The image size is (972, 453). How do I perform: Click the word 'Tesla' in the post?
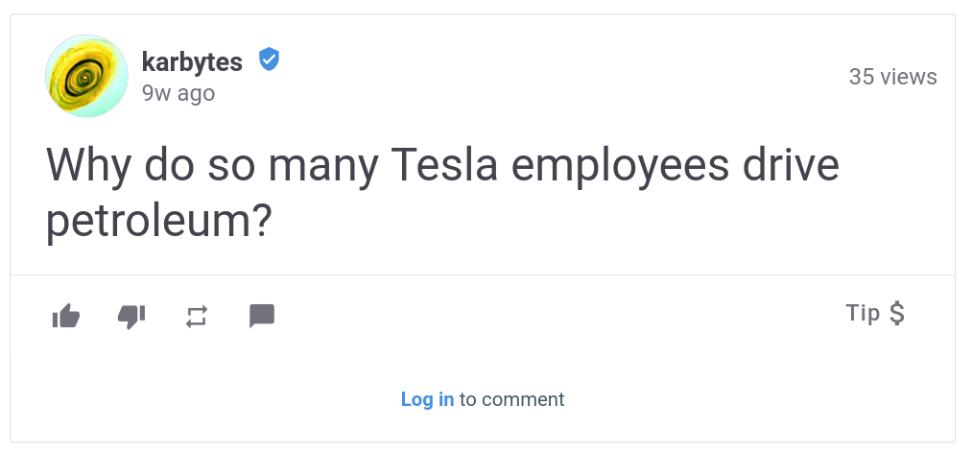click(444, 165)
